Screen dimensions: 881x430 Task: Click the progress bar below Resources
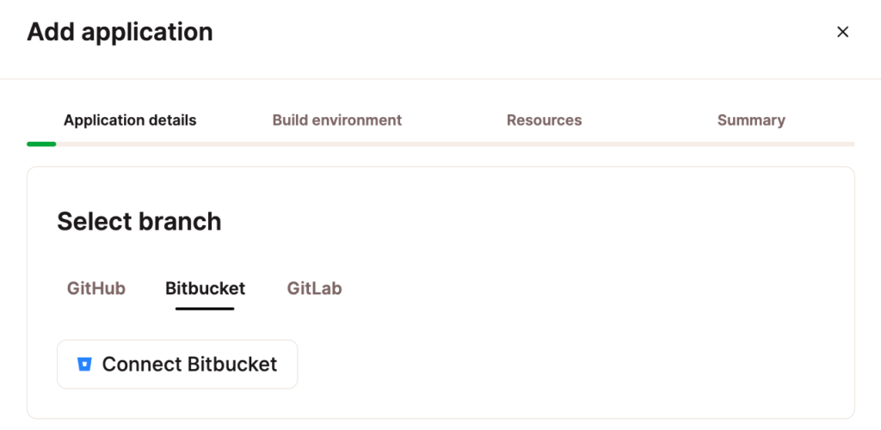544,144
